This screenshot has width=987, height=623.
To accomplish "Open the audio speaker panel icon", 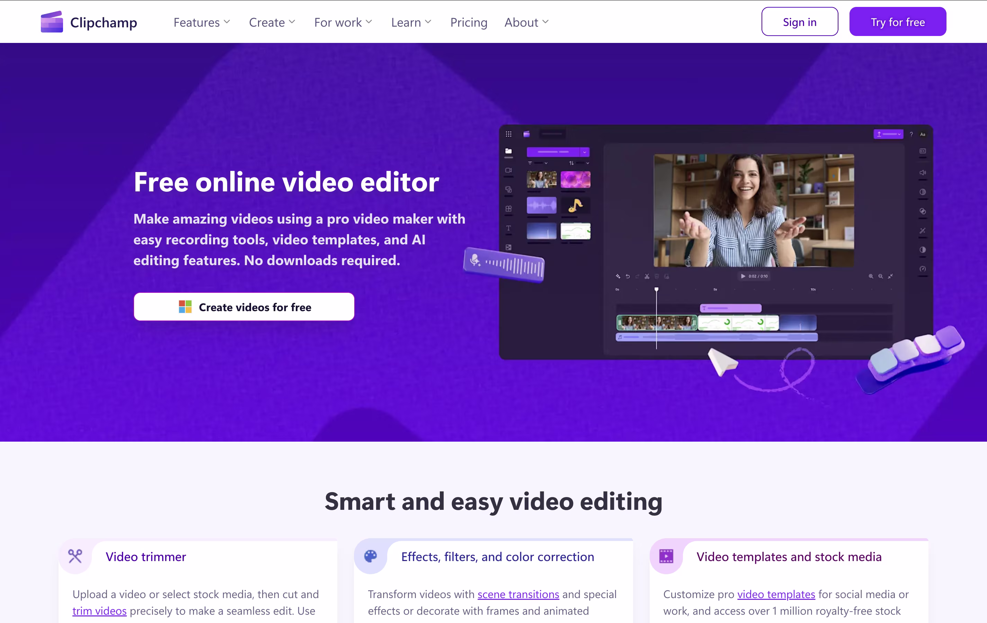I will [x=922, y=172].
